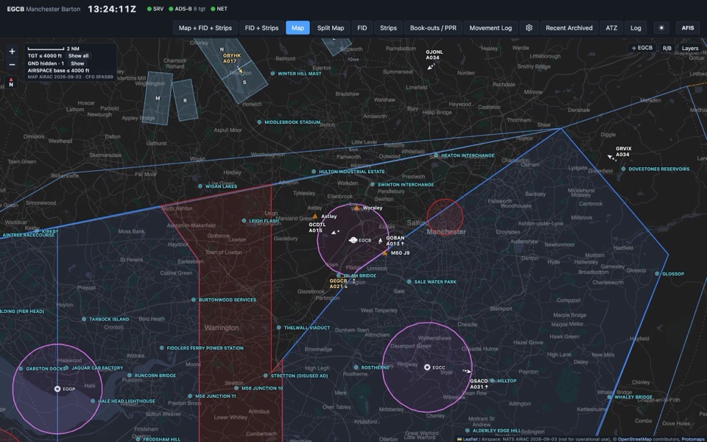
Task: Click Swinton Interchange waypoint label
Action: (406, 184)
